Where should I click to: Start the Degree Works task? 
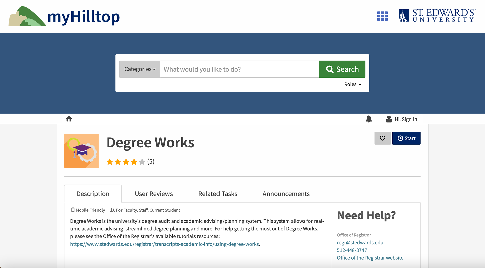click(x=406, y=138)
